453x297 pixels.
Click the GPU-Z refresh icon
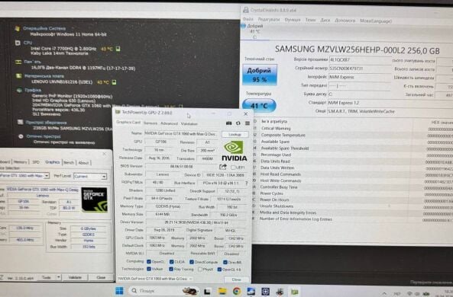(238, 123)
